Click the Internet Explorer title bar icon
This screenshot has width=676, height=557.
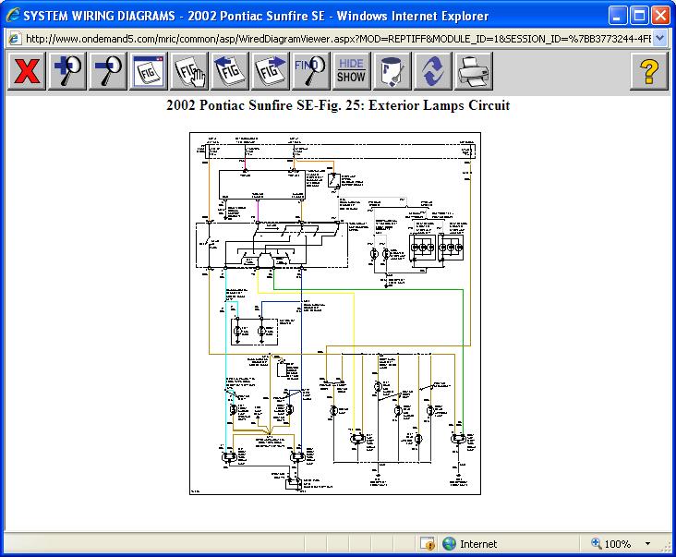[x=12, y=17]
